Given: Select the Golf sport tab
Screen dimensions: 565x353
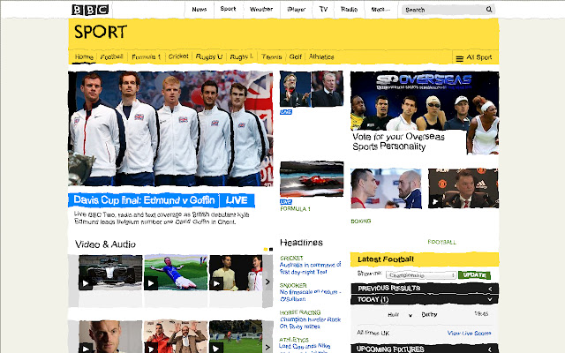Looking at the screenshot, I should pyautogui.click(x=296, y=56).
